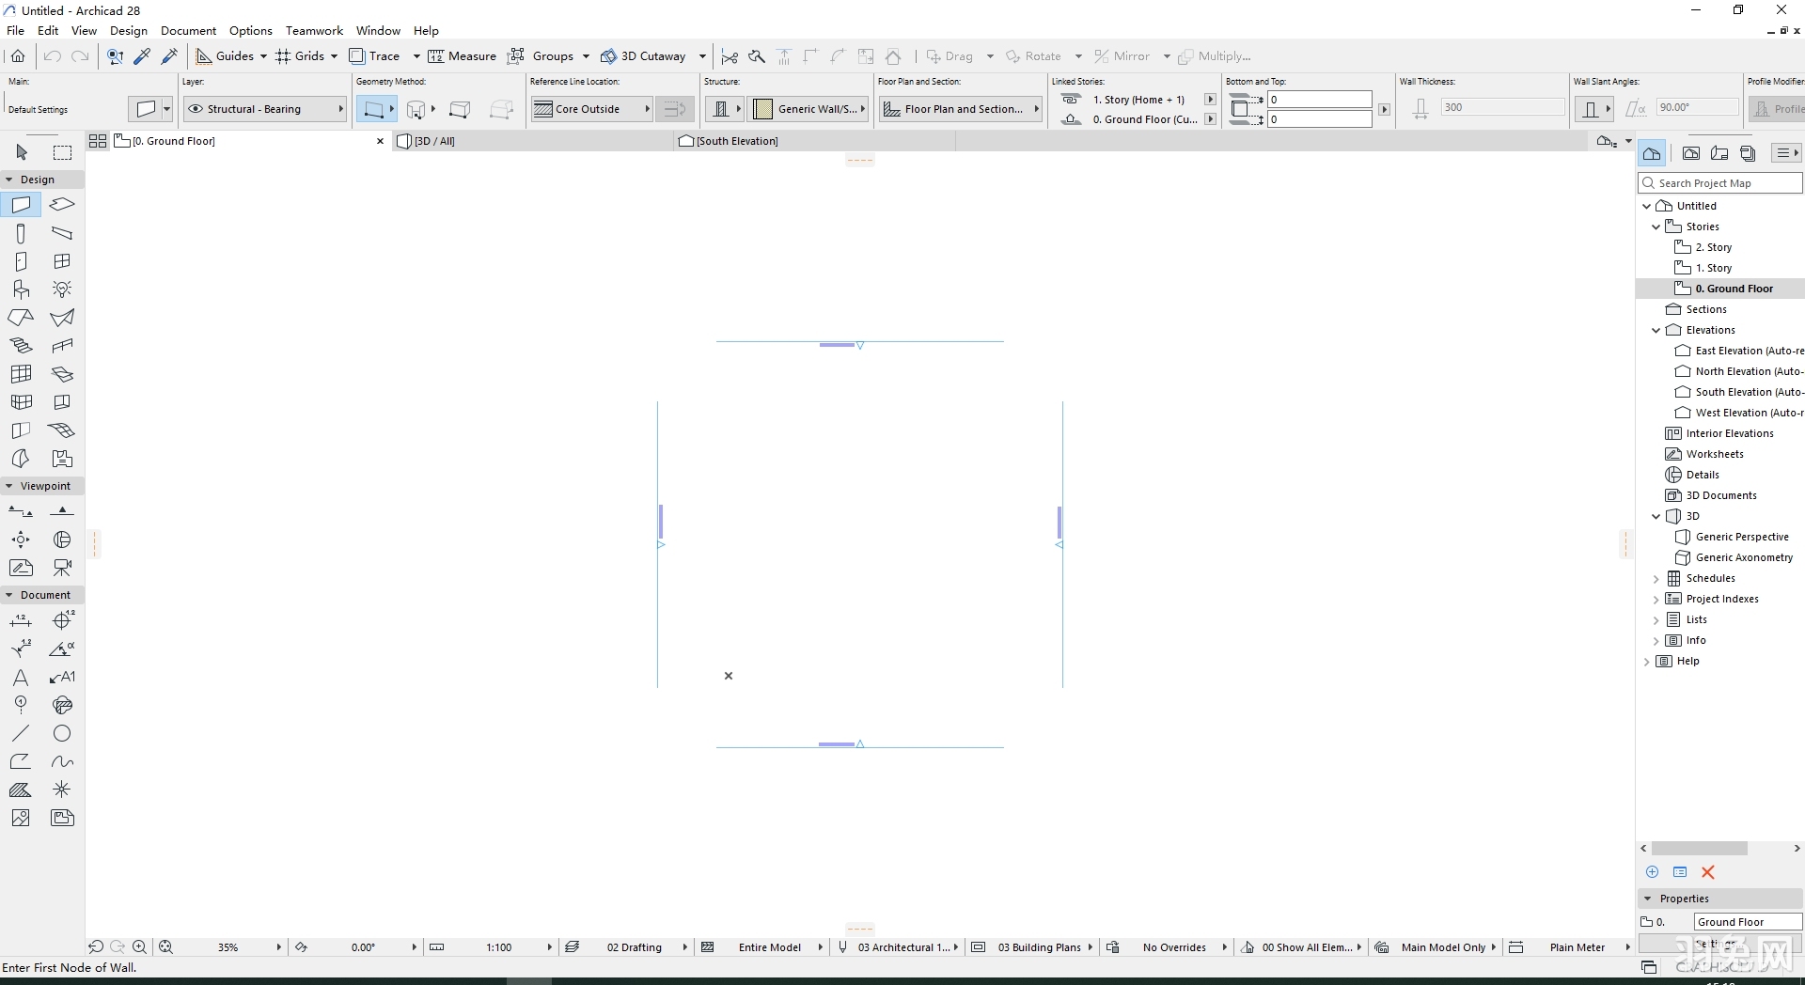
Task: Open the Teamwork menu
Action: click(x=314, y=30)
